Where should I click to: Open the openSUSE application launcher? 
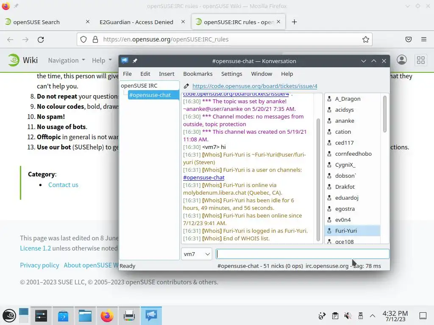click(x=9, y=316)
